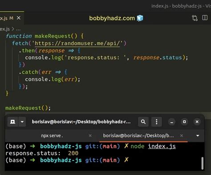
Task: Click the .then(response => { line
Action: [49, 51]
